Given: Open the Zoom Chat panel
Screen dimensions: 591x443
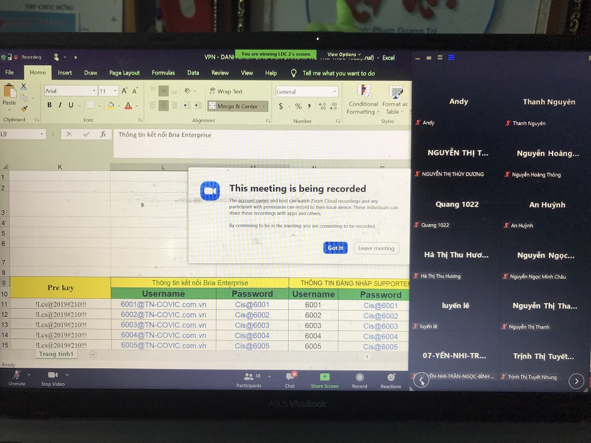Looking at the screenshot, I should click(290, 377).
